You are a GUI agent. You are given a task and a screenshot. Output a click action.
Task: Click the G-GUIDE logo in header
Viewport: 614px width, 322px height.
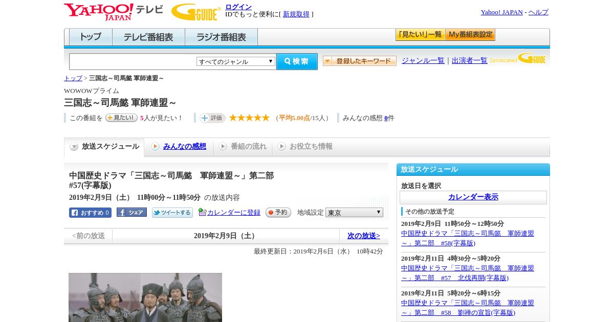tap(195, 12)
